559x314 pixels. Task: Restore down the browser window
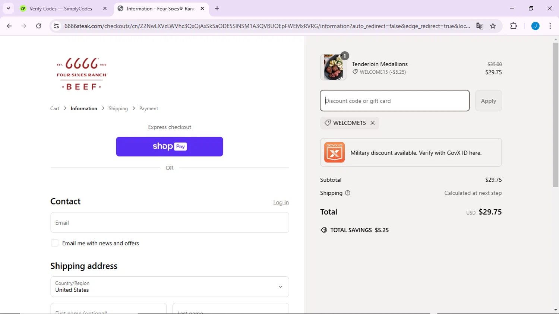pos(531,8)
